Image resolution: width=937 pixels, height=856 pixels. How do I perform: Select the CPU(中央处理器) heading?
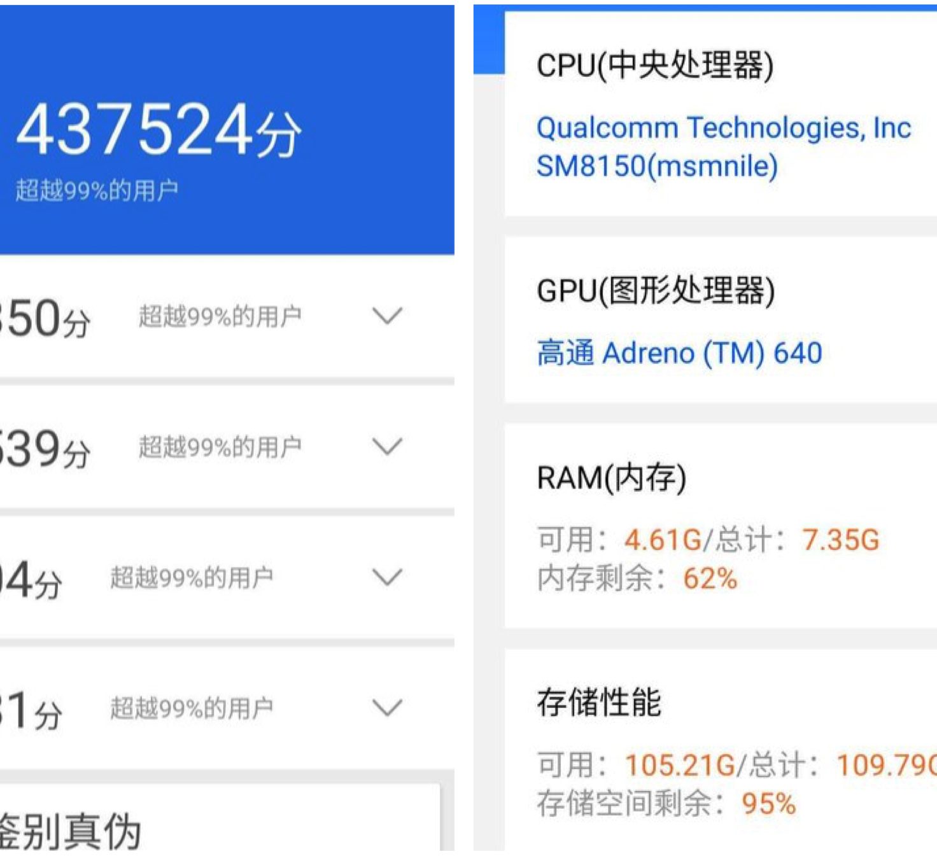pos(655,66)
